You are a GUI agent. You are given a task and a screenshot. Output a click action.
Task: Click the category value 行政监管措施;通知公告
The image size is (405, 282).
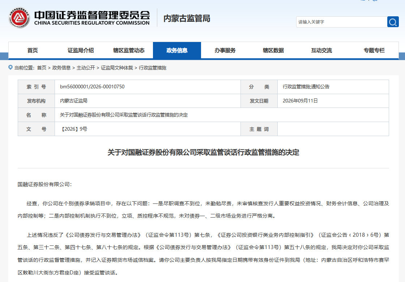[x=306, y=87]
